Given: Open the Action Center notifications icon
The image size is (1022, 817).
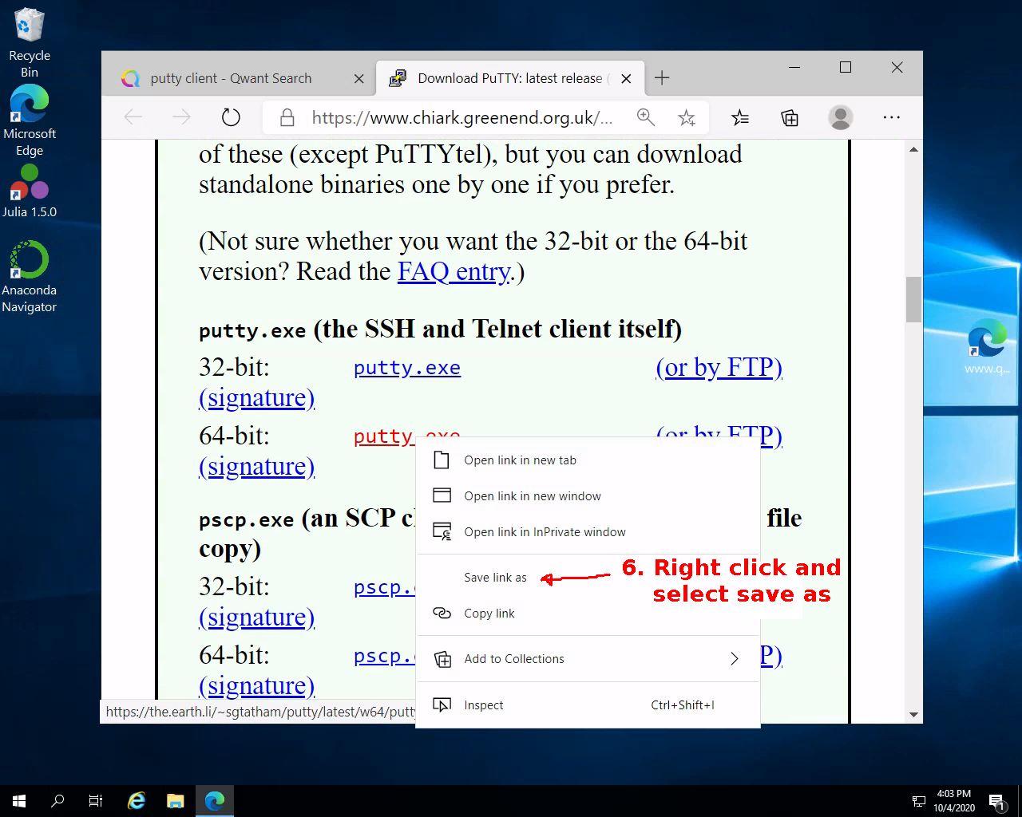Looking at the screenshot, I should pyautogui.click(x=997, y=801).
